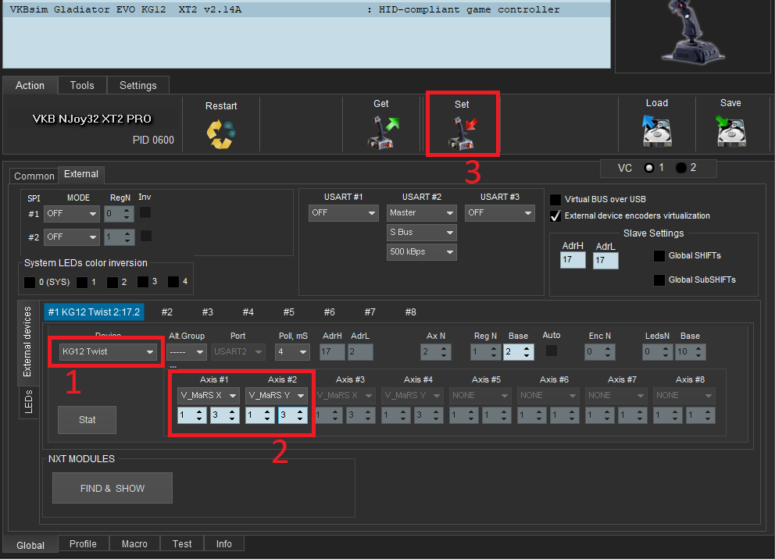This screenshot has width=775, height=559.
Task: Expand the 500 kBps baud rate dropdown
Action: [421, 251]
